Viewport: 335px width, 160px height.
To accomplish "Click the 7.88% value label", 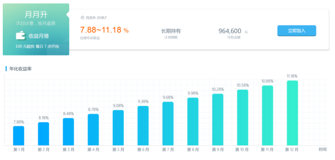I will click(x=19, y=122).
